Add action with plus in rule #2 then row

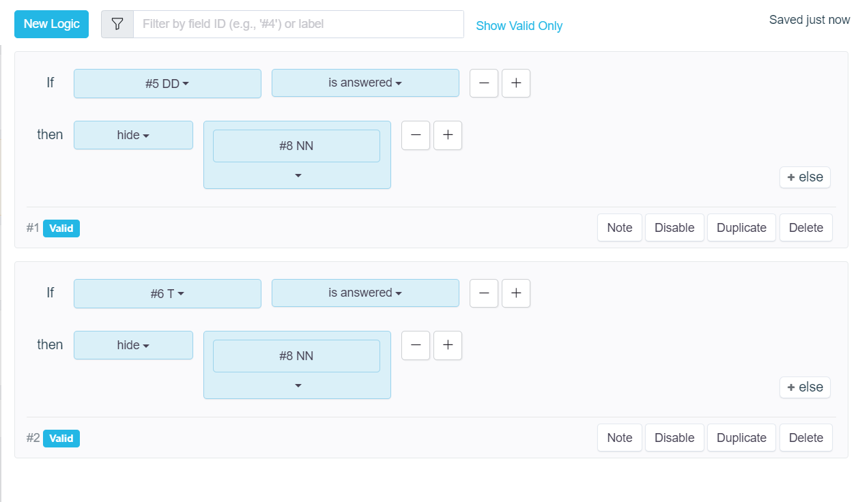point(448,345)
